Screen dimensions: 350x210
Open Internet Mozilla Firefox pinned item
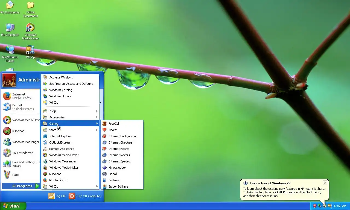click(x=21, y=96)
